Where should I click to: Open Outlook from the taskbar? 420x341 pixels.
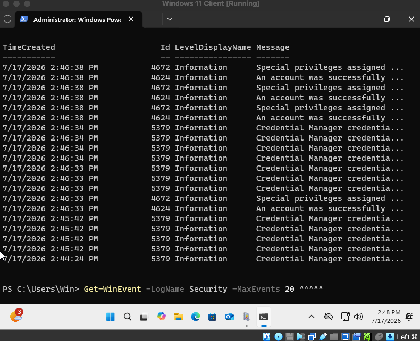coord(229,317)
